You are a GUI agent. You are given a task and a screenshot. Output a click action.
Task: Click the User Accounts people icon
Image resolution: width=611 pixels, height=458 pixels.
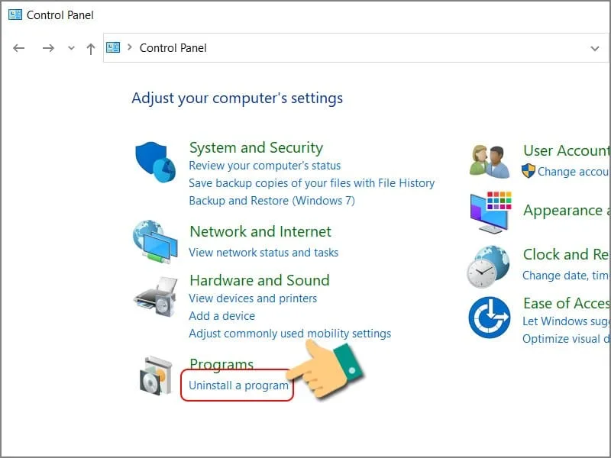(489, 160)
